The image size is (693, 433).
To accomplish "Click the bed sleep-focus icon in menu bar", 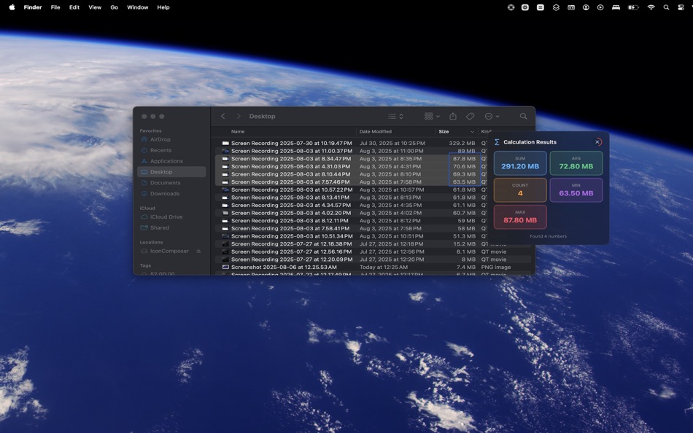I will [x=616, y=7].
